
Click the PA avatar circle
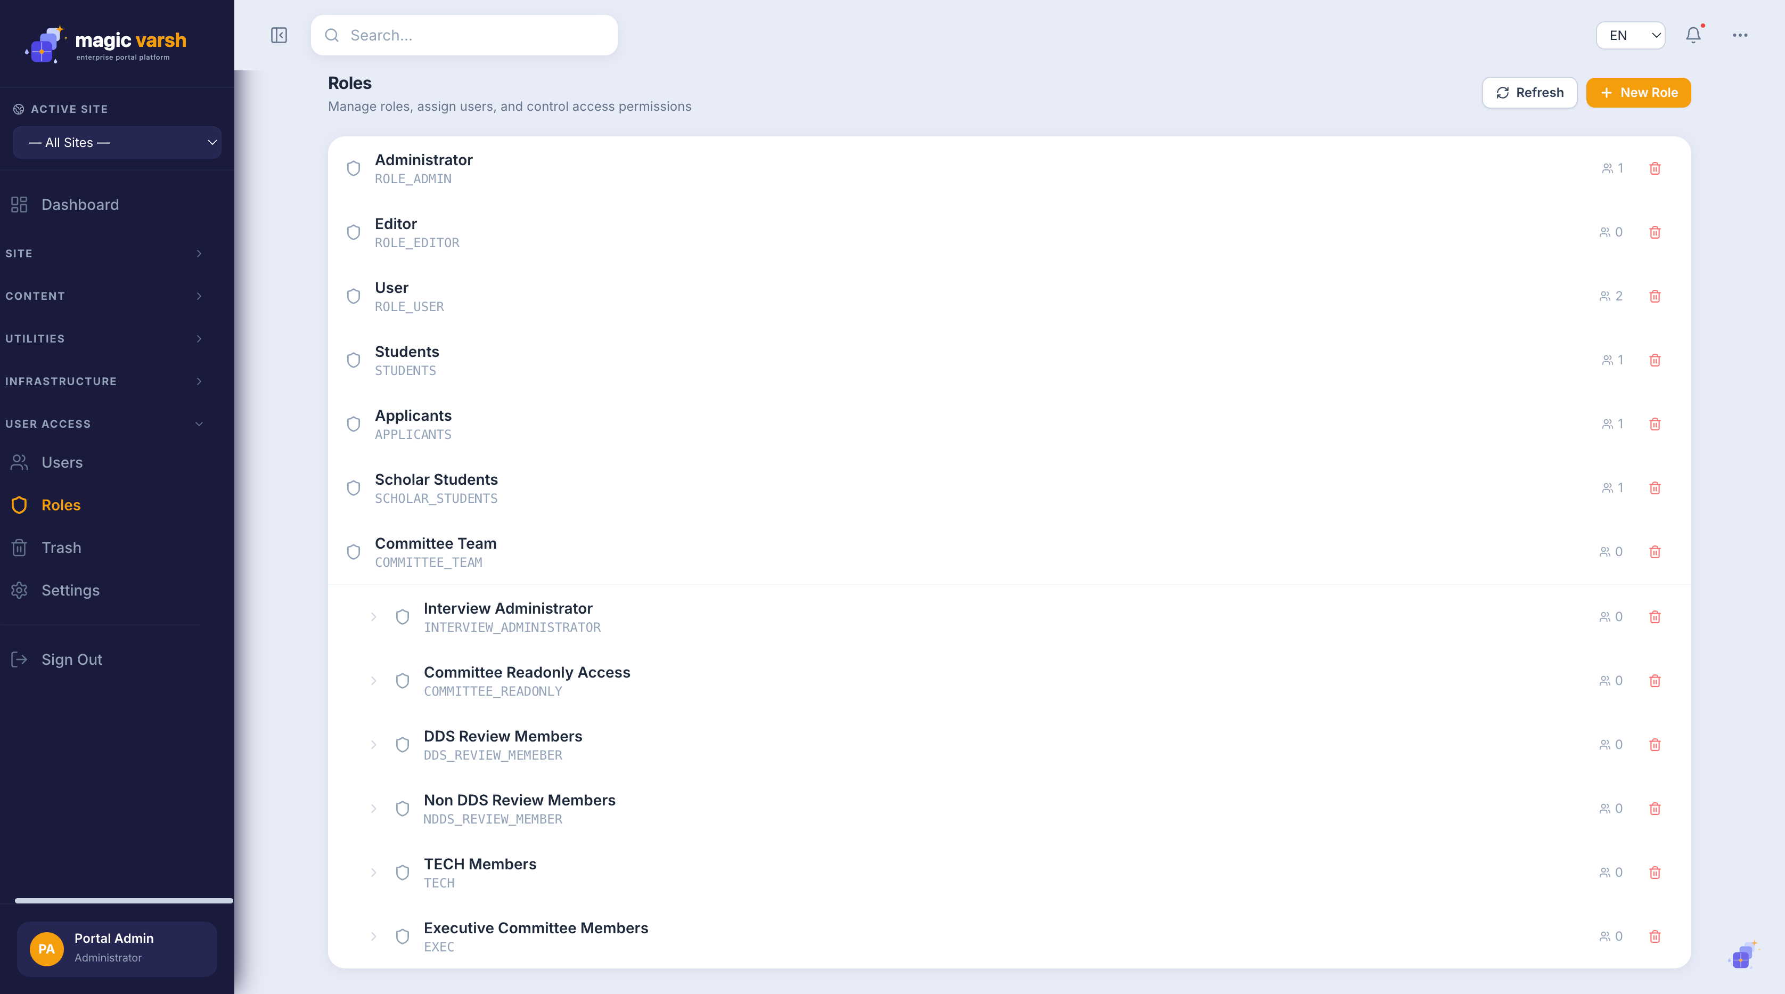click(46, 949)
